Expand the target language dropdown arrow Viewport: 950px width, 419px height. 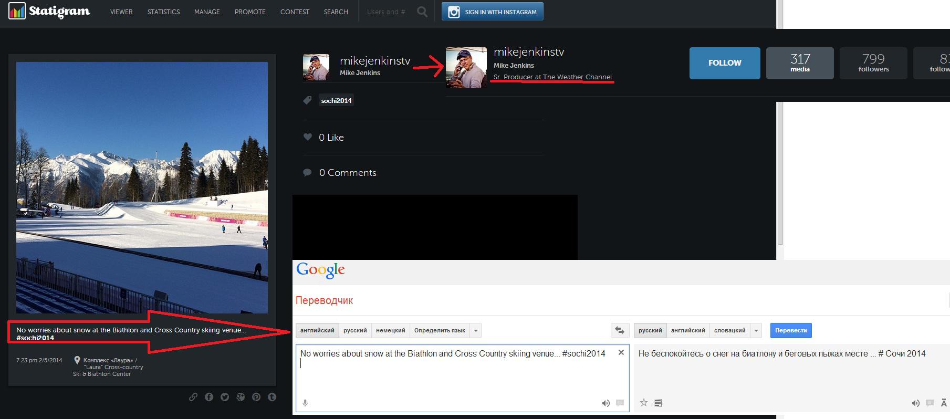pyautogui.click(x=756, y=330)
